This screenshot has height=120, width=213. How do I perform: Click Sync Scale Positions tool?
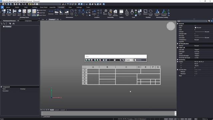[x=164, y=13]
